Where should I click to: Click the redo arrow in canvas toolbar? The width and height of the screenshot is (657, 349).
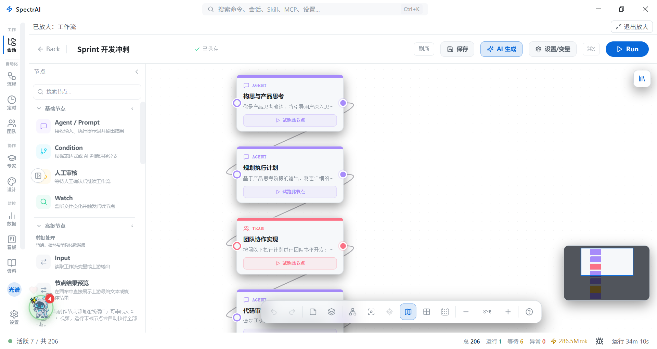pos(292,312)
